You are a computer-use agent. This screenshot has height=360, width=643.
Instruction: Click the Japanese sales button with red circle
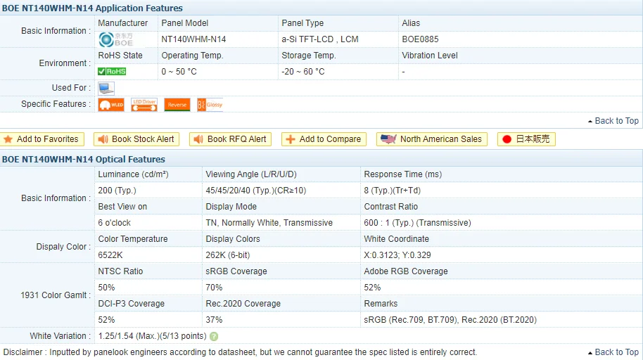coord(526,139)
